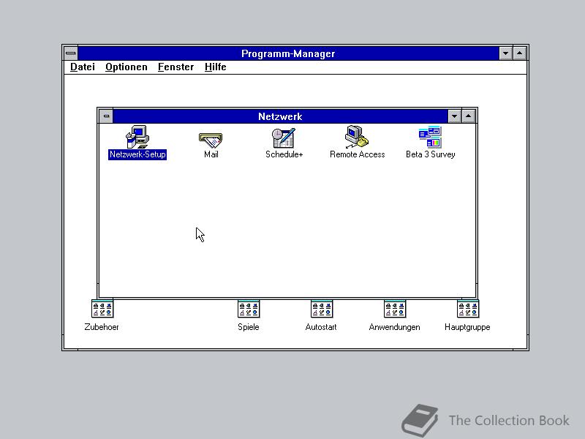Select the Beta 3 Survey icon
Image resolution: width=585 pixels, height=439 pixels.
(x=430, y=137)
